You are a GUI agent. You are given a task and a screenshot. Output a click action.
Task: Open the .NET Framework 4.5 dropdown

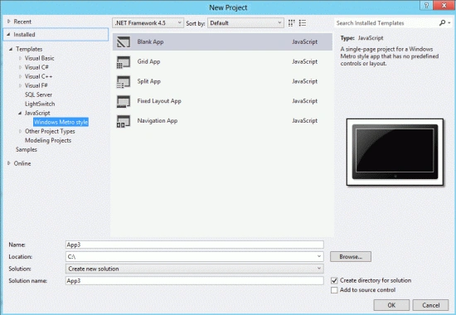[148, 23]
